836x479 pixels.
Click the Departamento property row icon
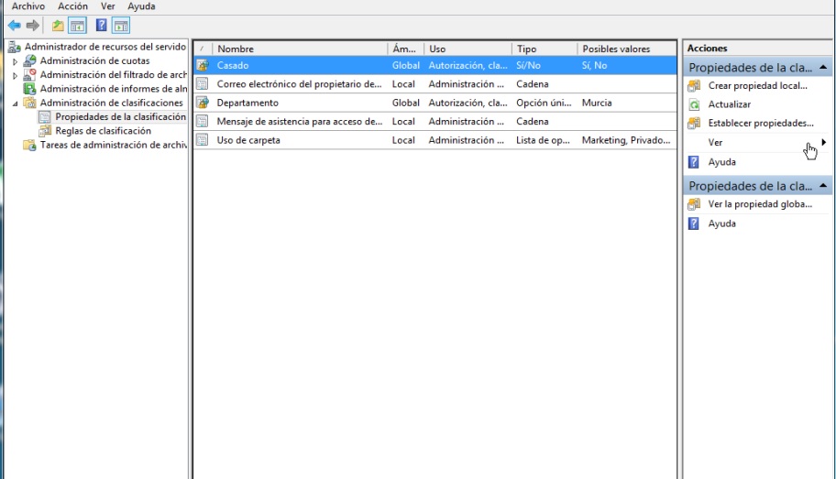[x=202, y=103]
